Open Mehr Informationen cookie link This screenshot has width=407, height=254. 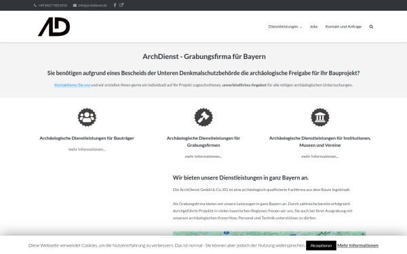(x=357, y=245)
